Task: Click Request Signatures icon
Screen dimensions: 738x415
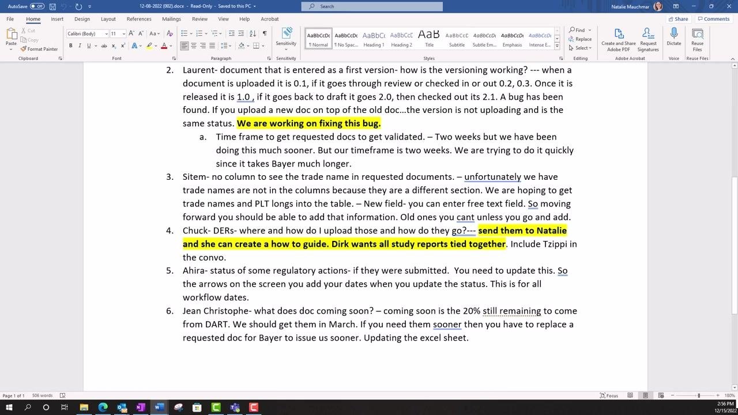Action: pyautogui.click(x=648, y=39)
